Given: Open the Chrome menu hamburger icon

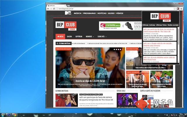Looking at the screenshot, I should click(x=181, y=9).
